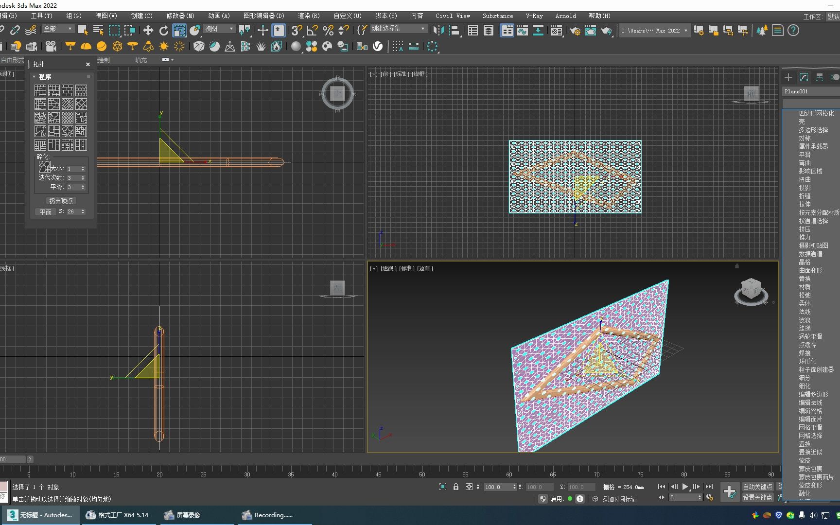The height and width of the screenshot is (525, 840).
Task: Select the circles topology pattern in 程序 panel
Action: tap(81, 90)
